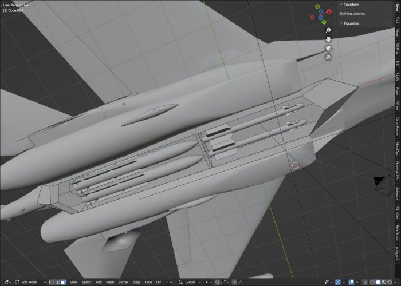
Task: Toggle X-ray mode icon
Action: click(x=365, y=282)
